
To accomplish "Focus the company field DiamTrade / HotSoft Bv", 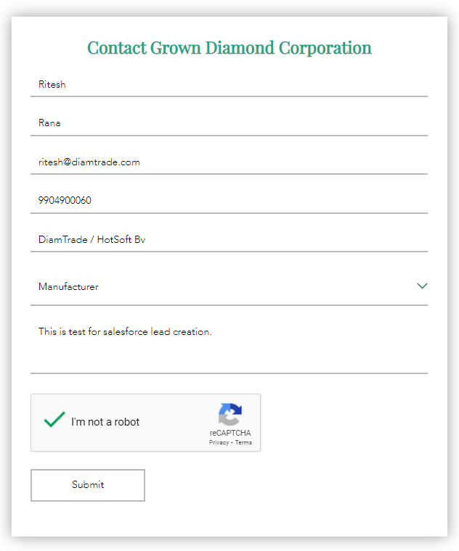I will (229, 240).
